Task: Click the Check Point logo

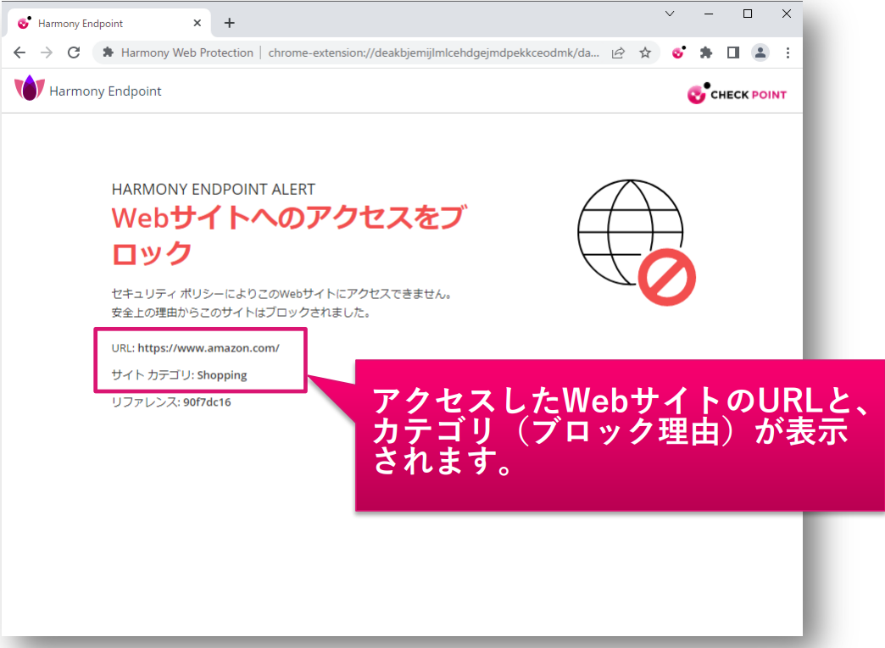Action: click(x=737, y=94)
